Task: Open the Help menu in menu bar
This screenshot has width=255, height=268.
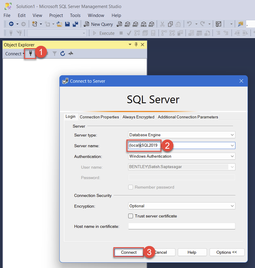Action: point(116,15)
